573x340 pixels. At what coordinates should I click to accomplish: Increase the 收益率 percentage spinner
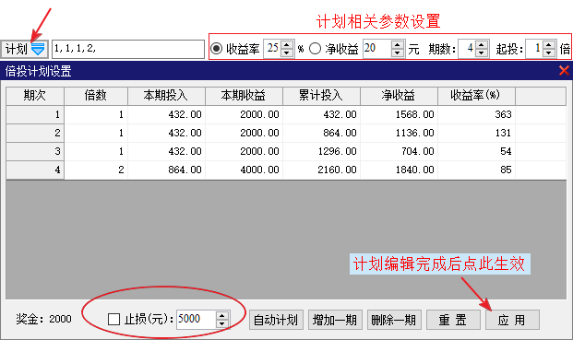(x=287, y=45)
